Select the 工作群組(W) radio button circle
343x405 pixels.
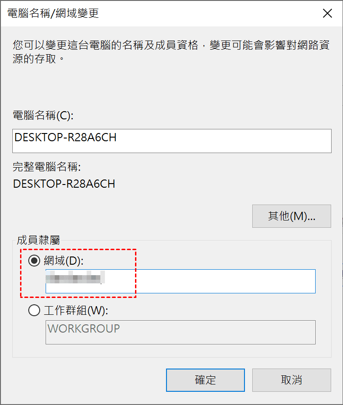[34, 311]
